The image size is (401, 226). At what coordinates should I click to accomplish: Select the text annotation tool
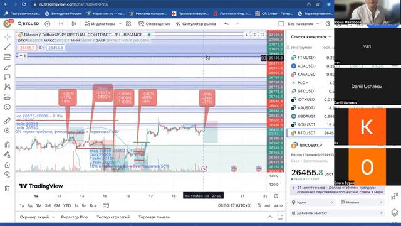7,77
